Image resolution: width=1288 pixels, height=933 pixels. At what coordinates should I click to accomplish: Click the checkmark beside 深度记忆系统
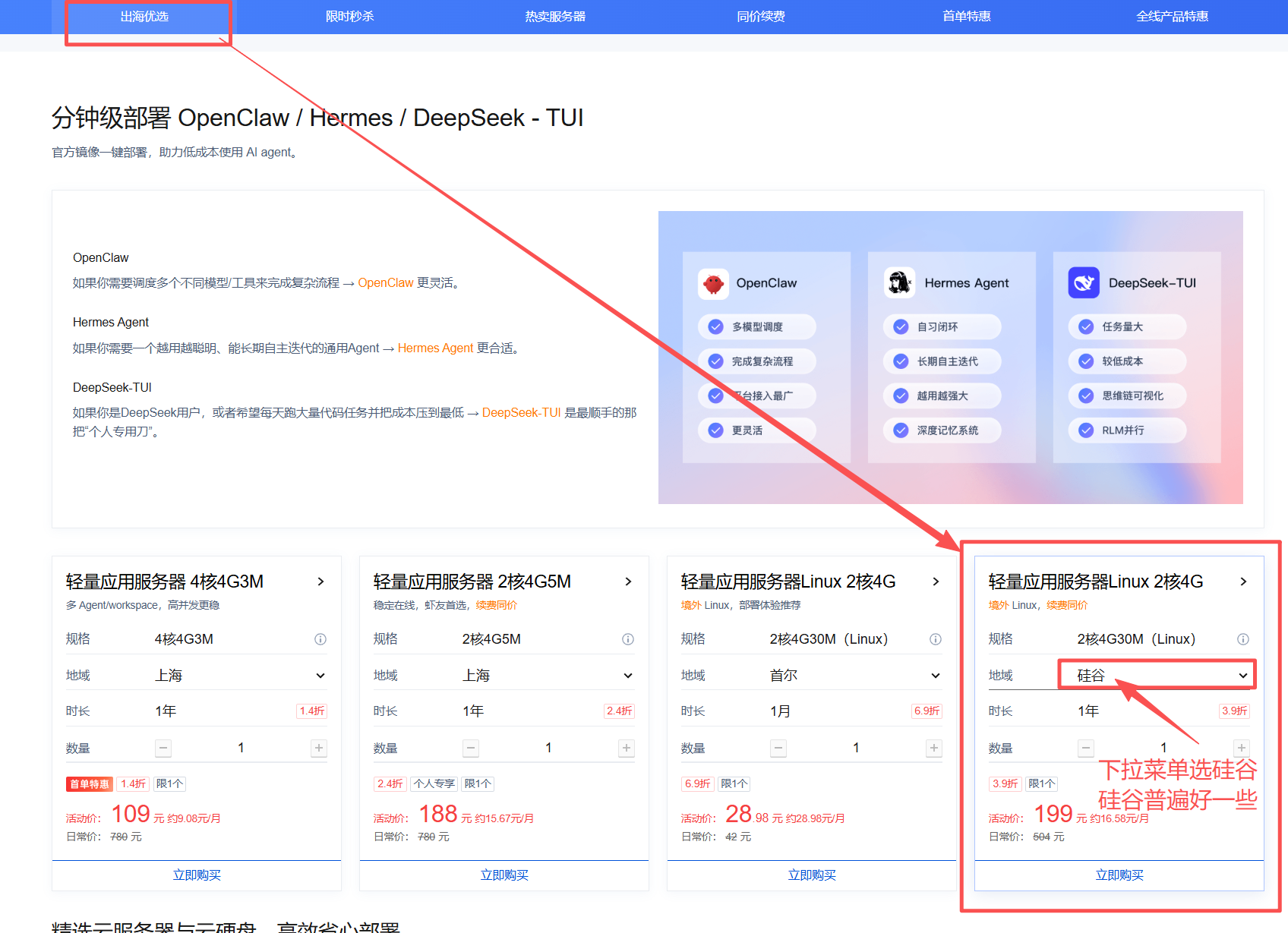click(901, 430)
